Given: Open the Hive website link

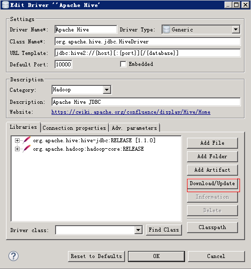Looking at the screenshot, I should tap(131, 112).
